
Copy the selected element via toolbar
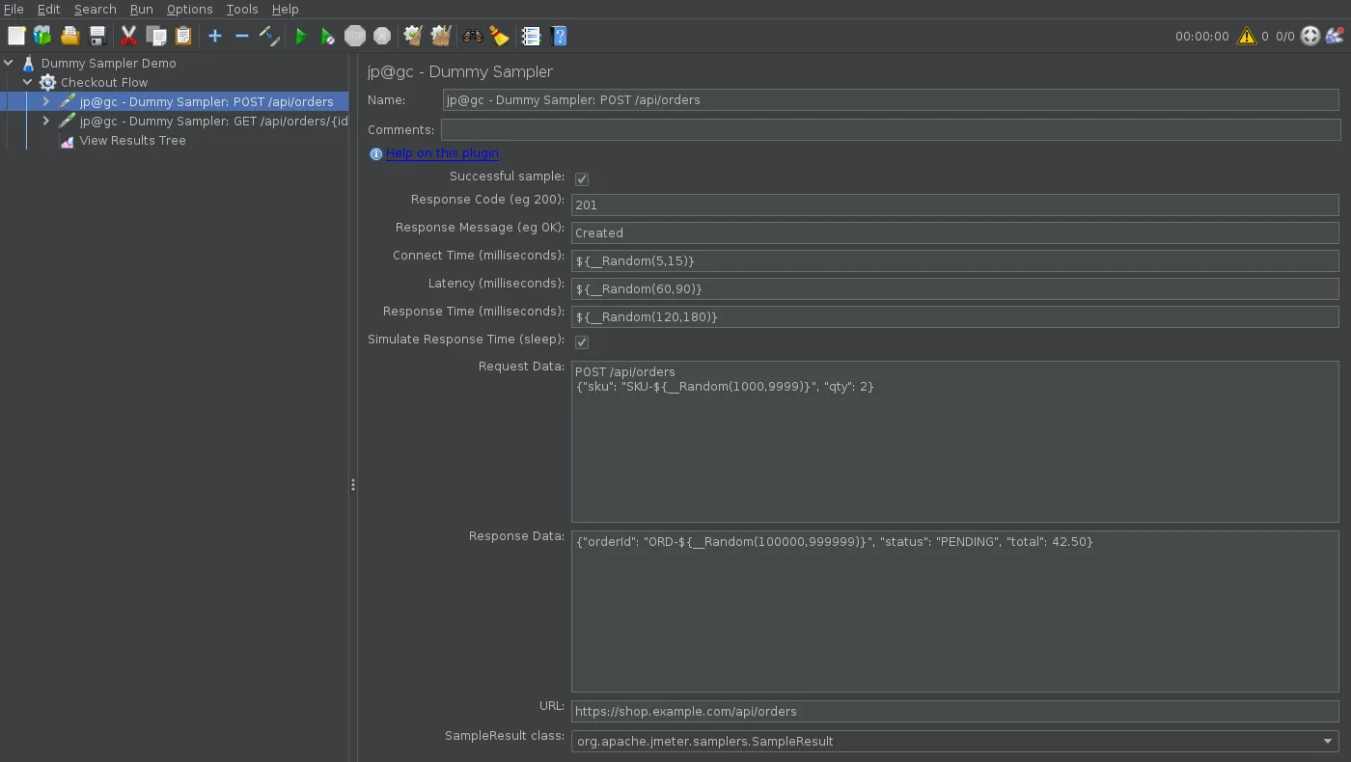click(156, 36)
